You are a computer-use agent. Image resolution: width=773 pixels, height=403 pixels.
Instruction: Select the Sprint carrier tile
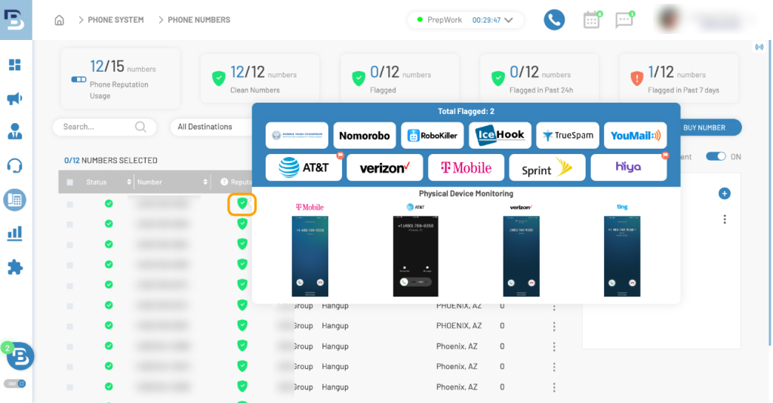click(547, 168)
